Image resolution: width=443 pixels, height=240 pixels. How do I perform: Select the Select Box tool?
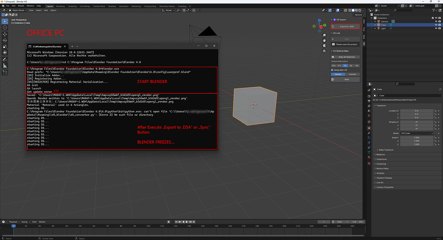pos(5,21)
